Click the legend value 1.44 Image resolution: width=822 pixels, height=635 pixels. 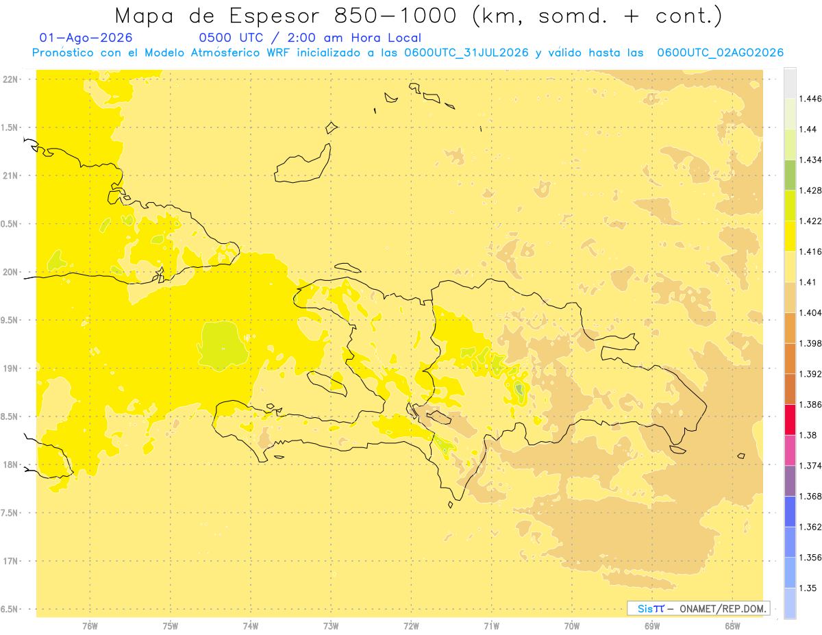tap(807, 129)
